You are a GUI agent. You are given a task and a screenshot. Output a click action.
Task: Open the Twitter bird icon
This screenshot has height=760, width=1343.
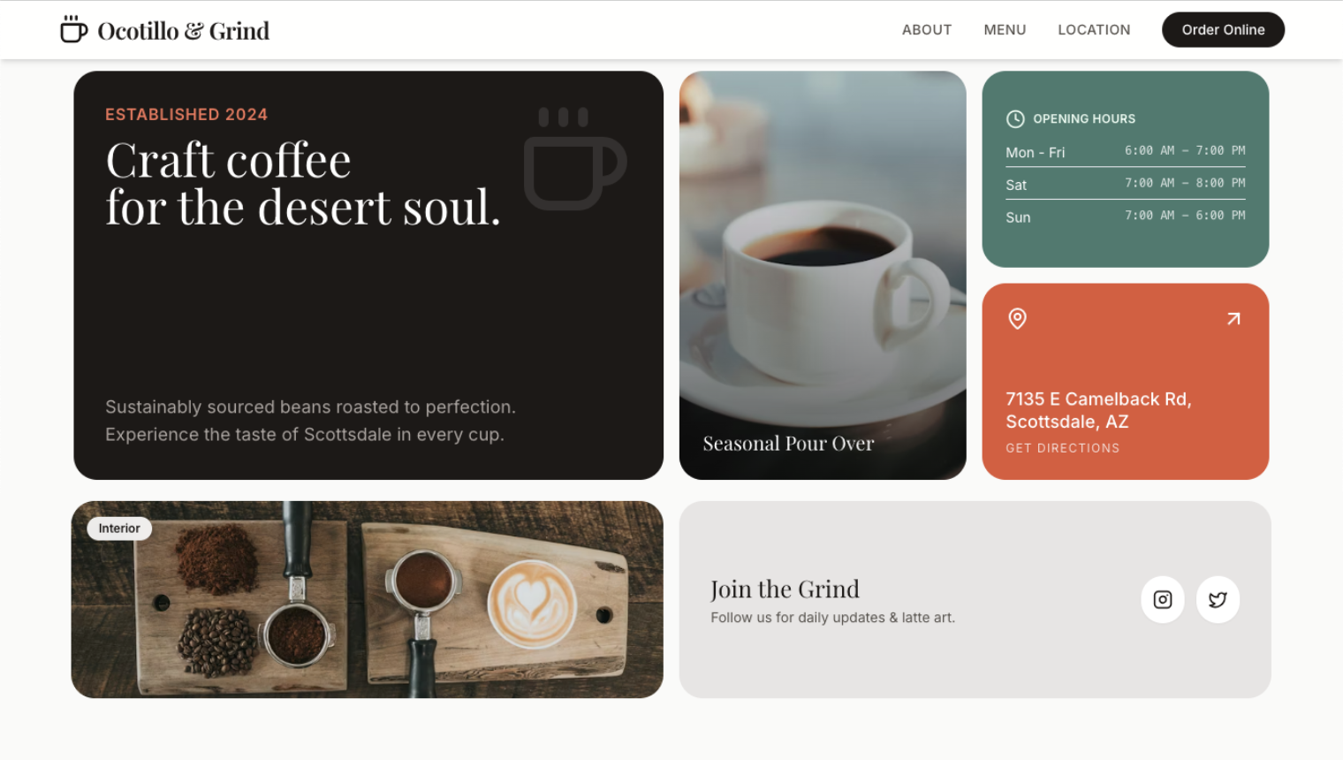(x=1218, y=599)
